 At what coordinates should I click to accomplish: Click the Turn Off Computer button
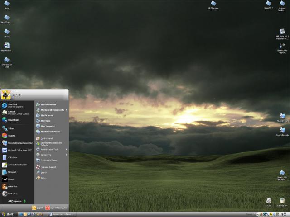pyautogui.click(x=56, y=208)
